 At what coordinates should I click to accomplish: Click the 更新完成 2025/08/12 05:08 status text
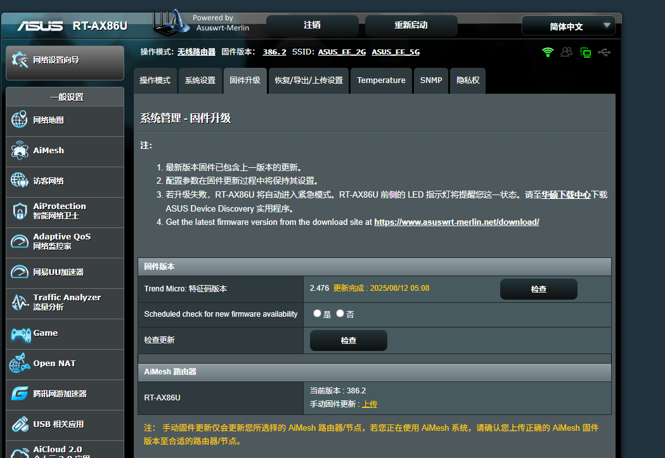click(381, 288)
